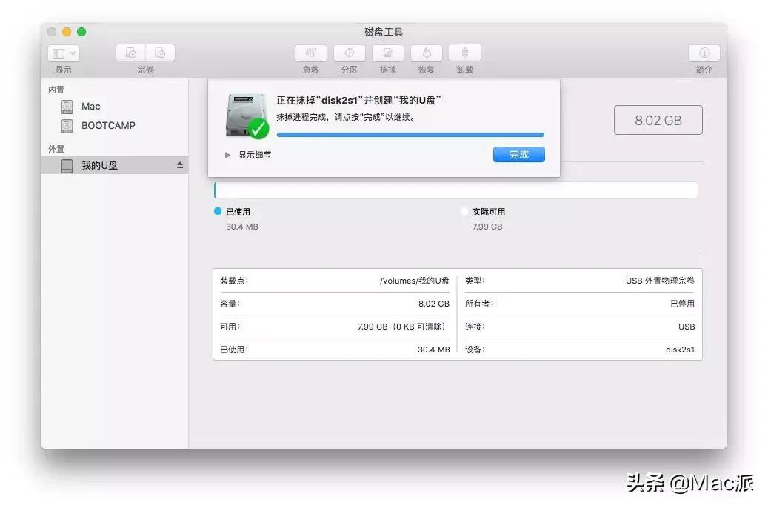Click the 7.99 GB（0 KB 可清除）value
The height and width of the screenshot is (508, 768).
click(x=403, y=327)
